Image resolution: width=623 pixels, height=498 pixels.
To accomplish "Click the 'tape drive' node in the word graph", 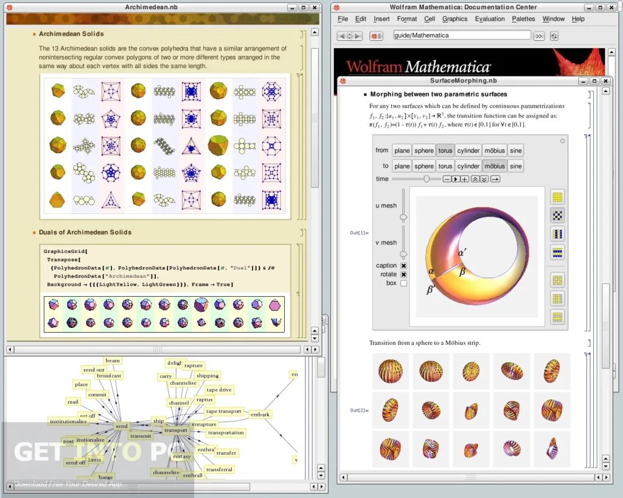I will [x=219, y=390].
